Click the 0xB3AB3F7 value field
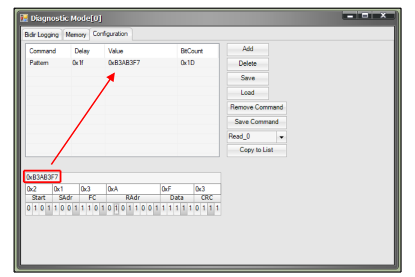Screen dimensions: 415x277 pyautogui.click(x=43, y=176)
